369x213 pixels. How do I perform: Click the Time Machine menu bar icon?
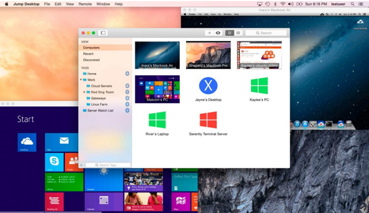268,4
